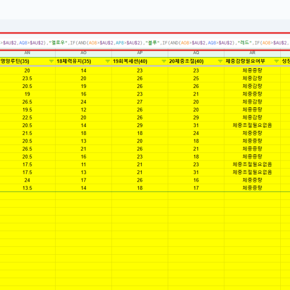The image size is (290, 290).
Task: Select column header AO
Action: 84,53
